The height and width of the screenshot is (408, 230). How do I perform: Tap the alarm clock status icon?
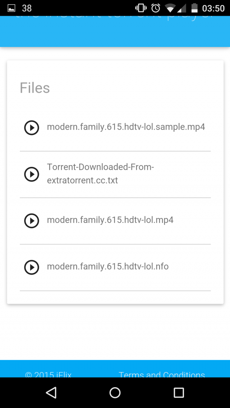point(156,8)
